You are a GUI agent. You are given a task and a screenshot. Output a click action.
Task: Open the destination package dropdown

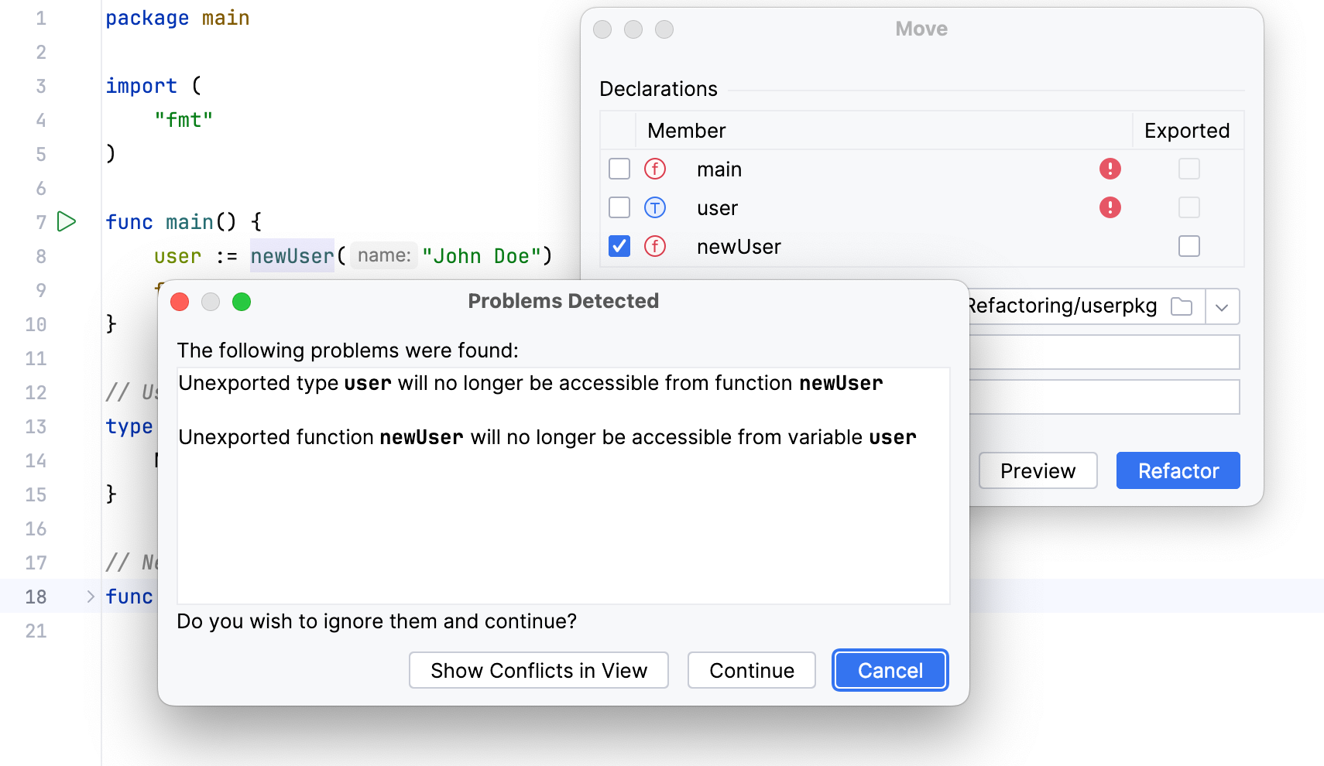(x=1222, y=306)
